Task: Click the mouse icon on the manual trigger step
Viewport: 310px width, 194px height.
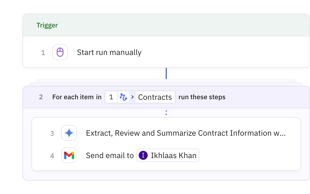Action: click(60, 52)
